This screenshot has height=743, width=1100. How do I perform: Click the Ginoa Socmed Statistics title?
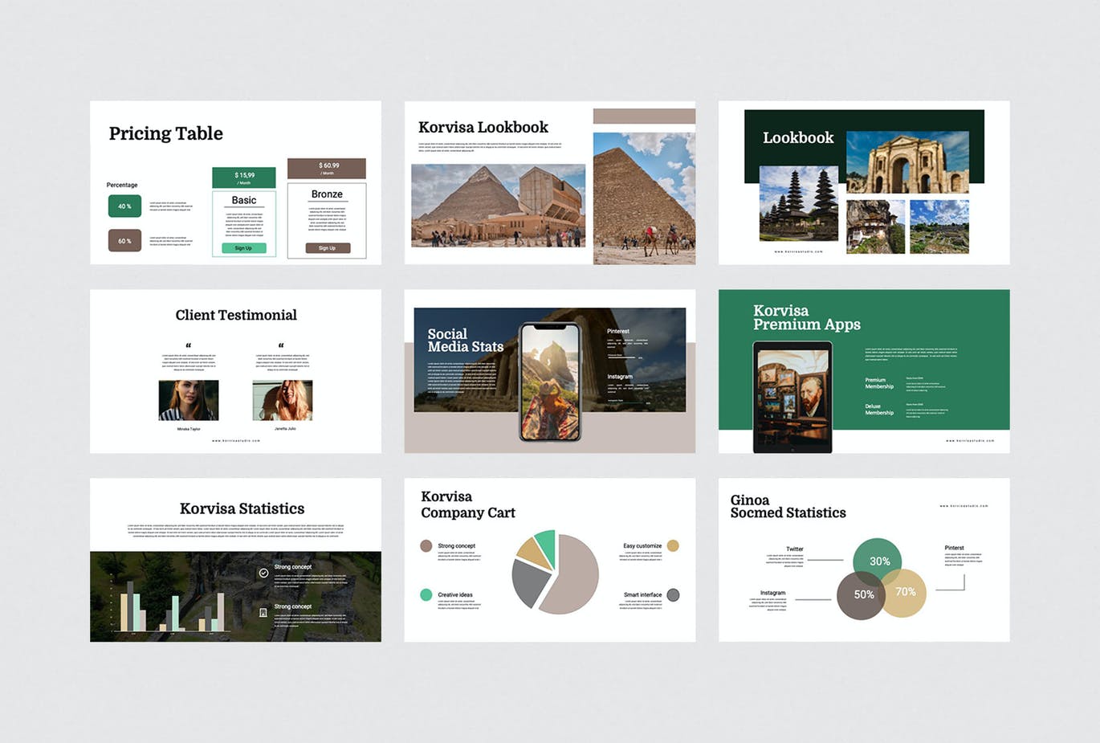click(x=788, y=506)
